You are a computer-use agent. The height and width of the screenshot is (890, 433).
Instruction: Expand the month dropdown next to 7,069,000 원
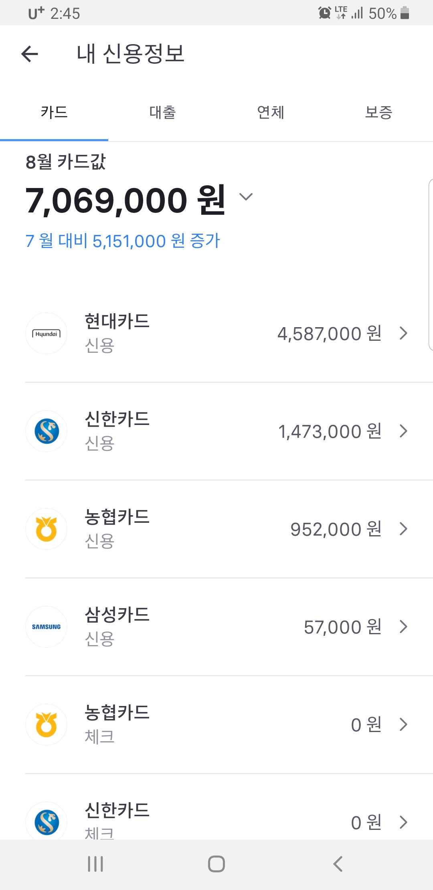pyautogui.click(x=246, y=197)
